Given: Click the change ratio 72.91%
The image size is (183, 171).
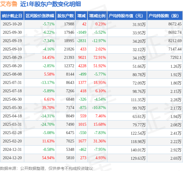Looking at the screenshot, I should (x=100, y=57).
